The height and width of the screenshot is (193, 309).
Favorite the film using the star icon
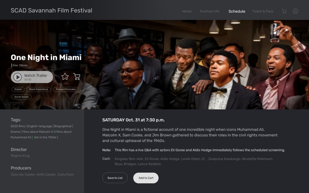point(65,77)
